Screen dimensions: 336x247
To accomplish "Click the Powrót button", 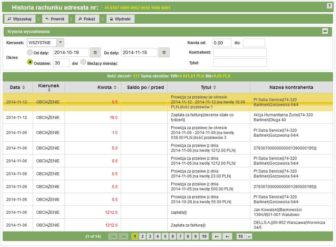I will click(55, 19).
